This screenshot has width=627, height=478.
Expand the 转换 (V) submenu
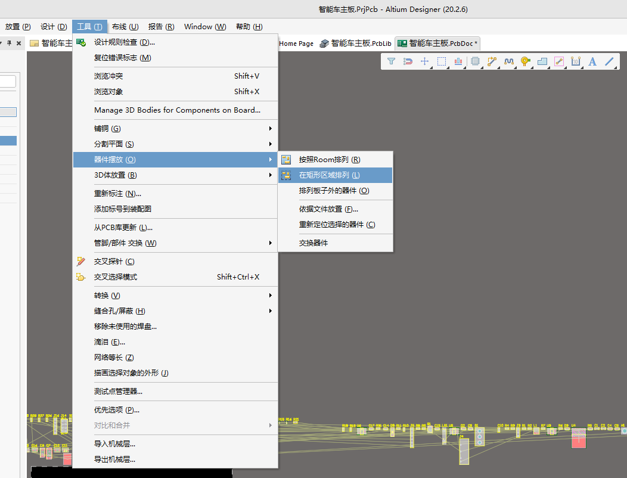(x=175, y=296)
